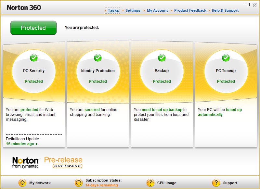Image resolution: width=260 pixels, height=189 pixels.
Task: Click the CPU Usage gauge icon
Action: pyautogui.click(x=150, y=183)
